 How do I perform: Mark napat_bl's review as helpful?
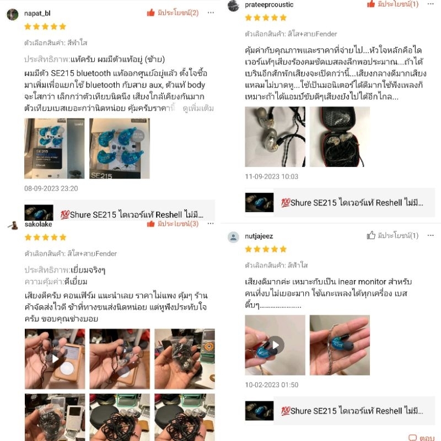coord(151,13)
